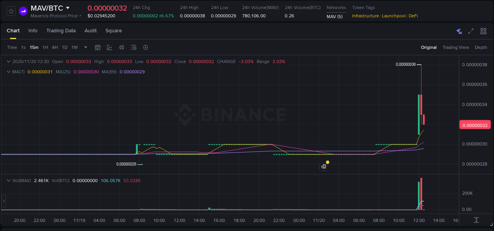This screenshot has height=231, width=494.
Task: Expand chart to fullscreen view
Action: tap(471, 31)
